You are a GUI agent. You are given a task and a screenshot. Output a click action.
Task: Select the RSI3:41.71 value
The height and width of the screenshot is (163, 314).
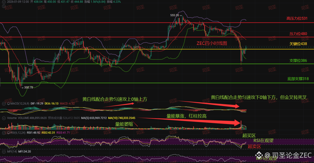pos(63,133)
